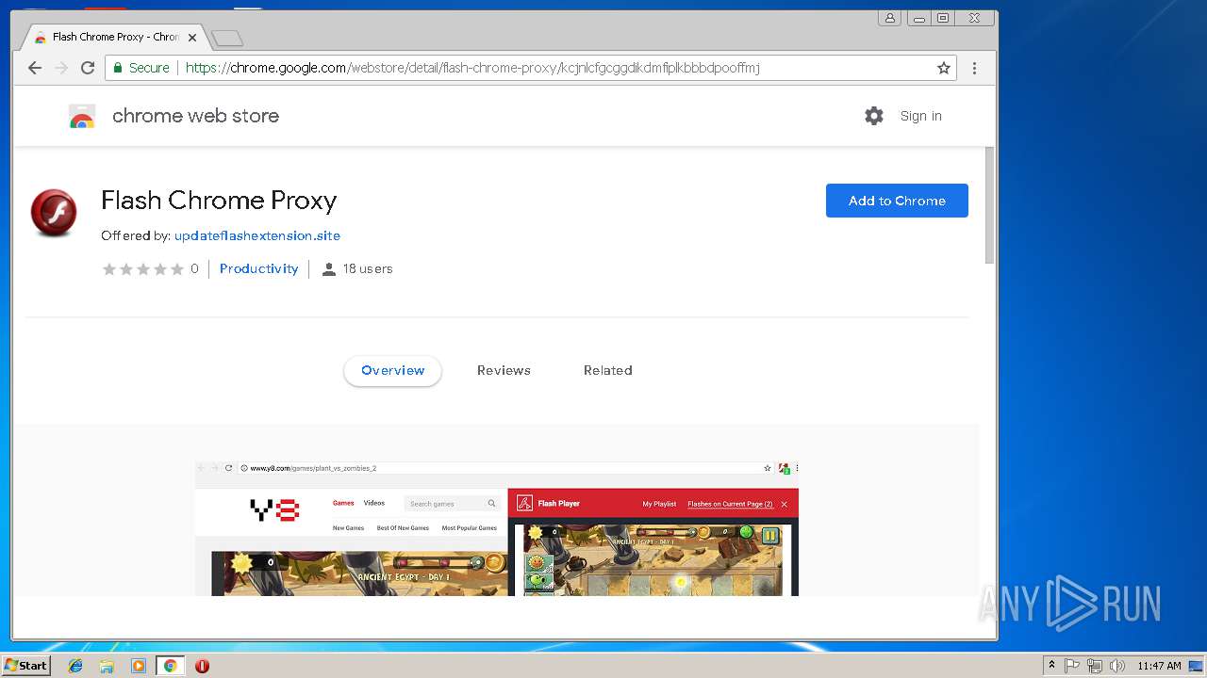This screenshot has height=678, width=1207.
Task: Click the star rating row
Action: [x=143, y=269]
